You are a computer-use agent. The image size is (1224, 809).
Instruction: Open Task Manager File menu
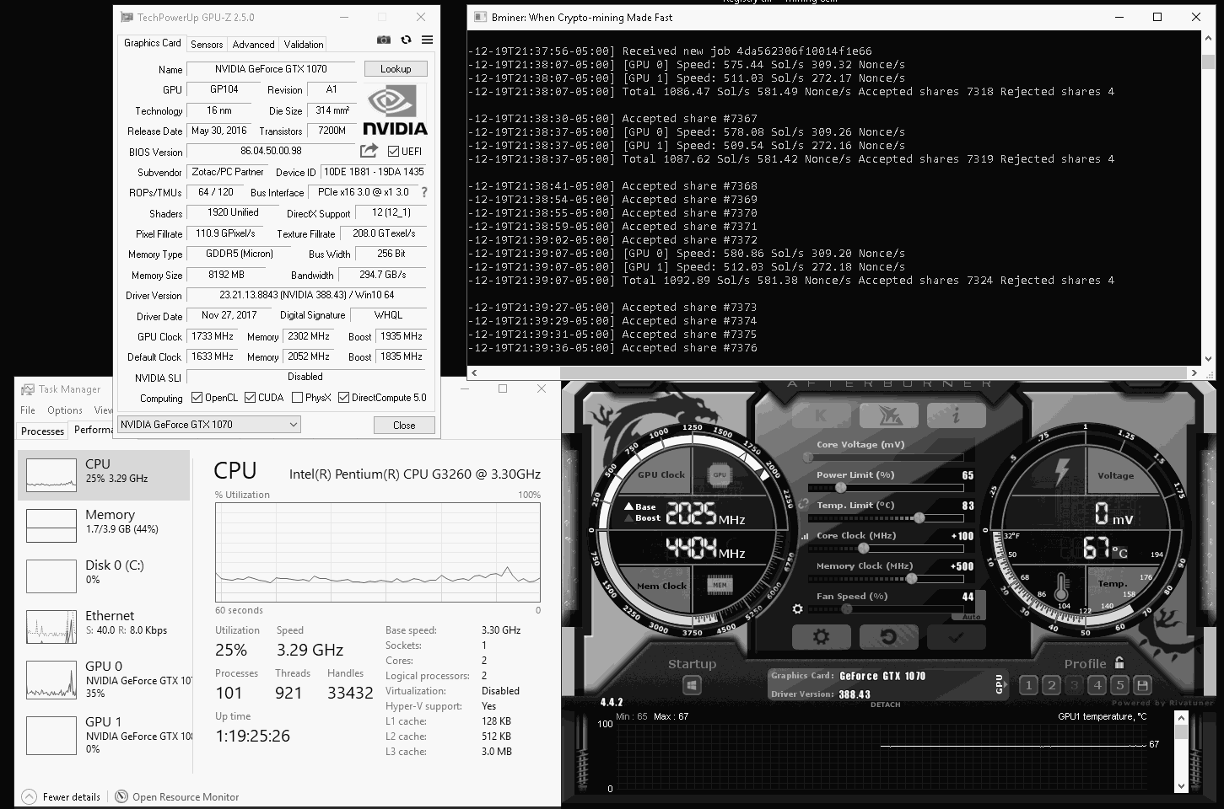click(x=28, y=410)
